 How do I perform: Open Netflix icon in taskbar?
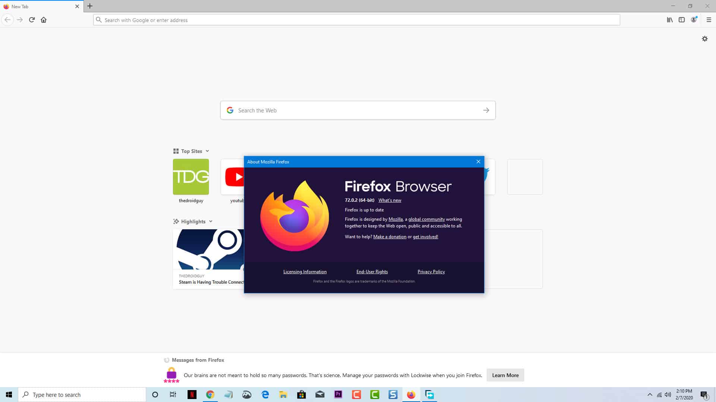[192, 395]
